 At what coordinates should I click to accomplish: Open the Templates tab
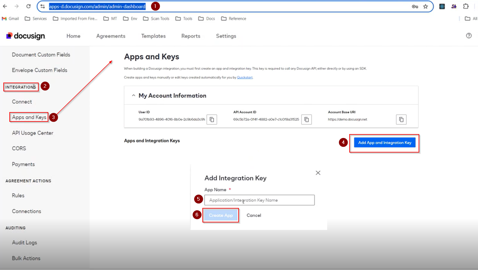[x=154, y=36]
